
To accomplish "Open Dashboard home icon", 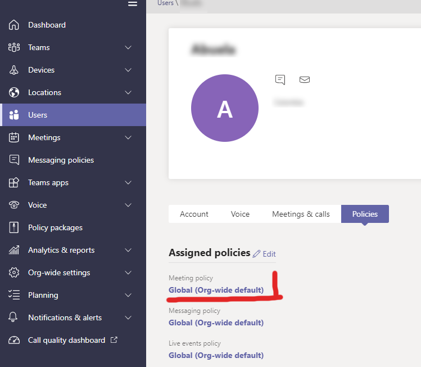I will pyautogui.click(x=13, y=25).
